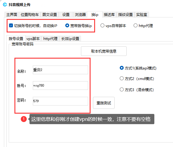Click the 抖音视频上传 app logo icon

coord(5,5)
